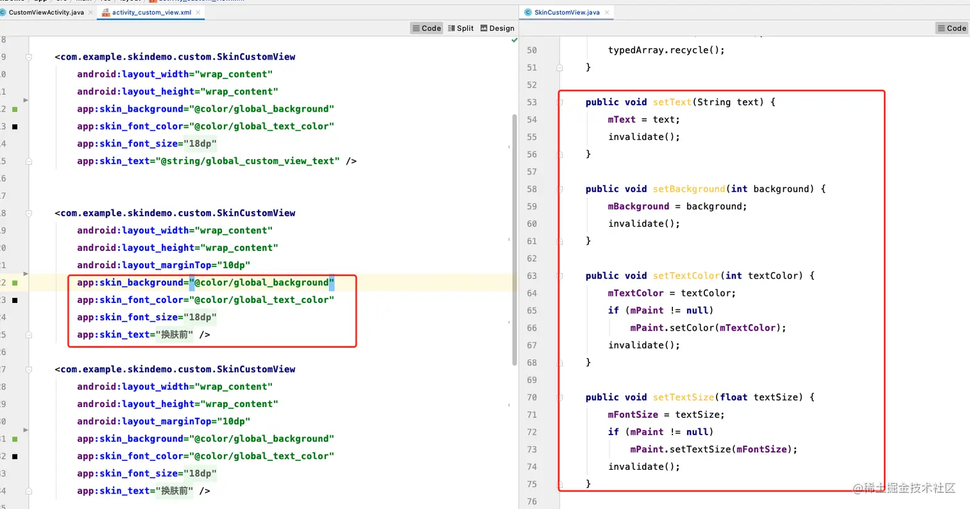Click the setBackground method name
970x509 pixels.
click(689, 189)
